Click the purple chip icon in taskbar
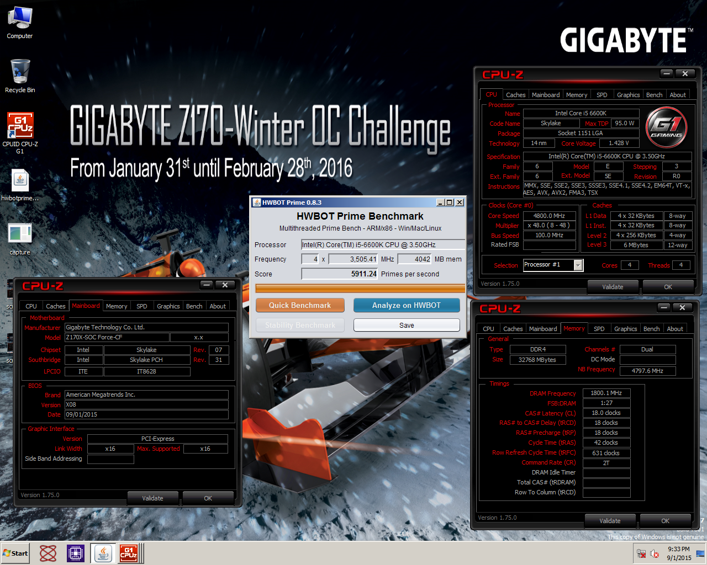 tap(76, 553)
